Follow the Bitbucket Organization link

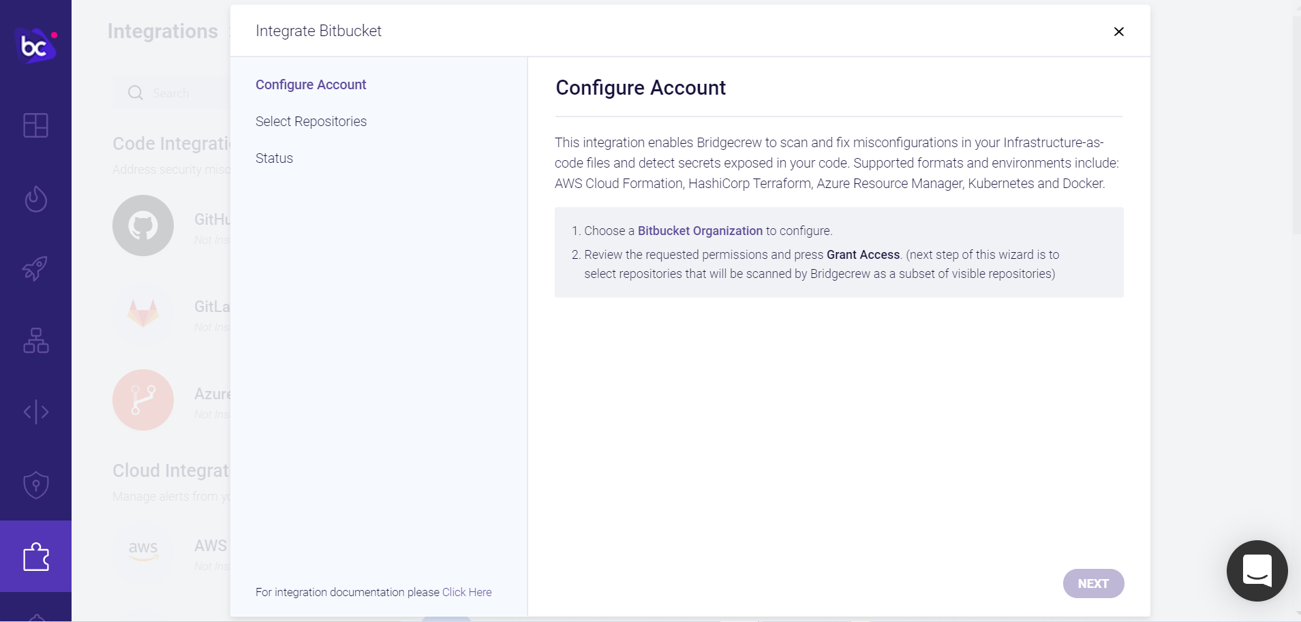[x=700, y=231]
